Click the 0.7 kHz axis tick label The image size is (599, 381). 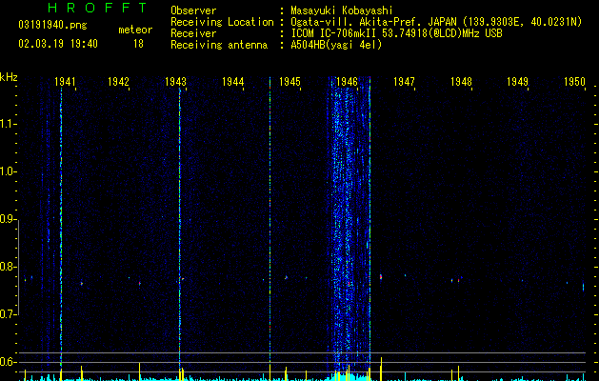pyautogui.click(x=8, y=314)
